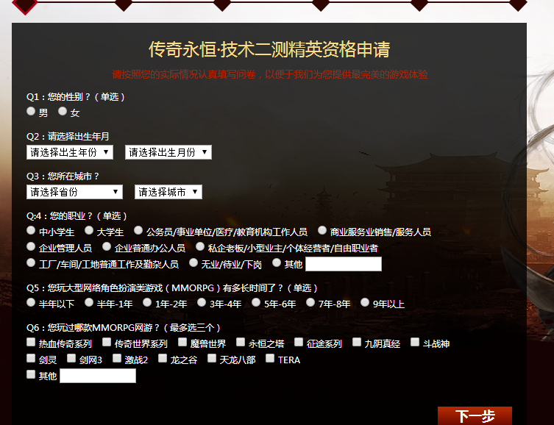
Task: Tick the TERA checkbox
Action: click(270, 358)
